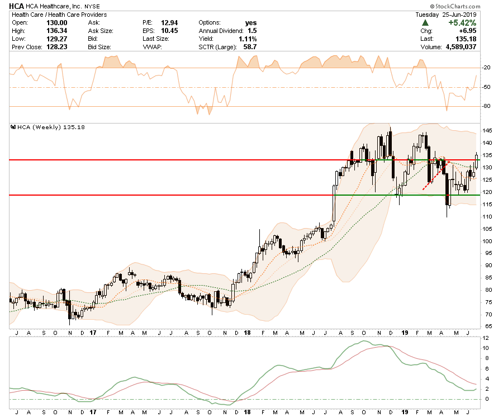503x417 pixels.
Task: Click the latest weekly candle near 135
Action: [x=476, y=161]
